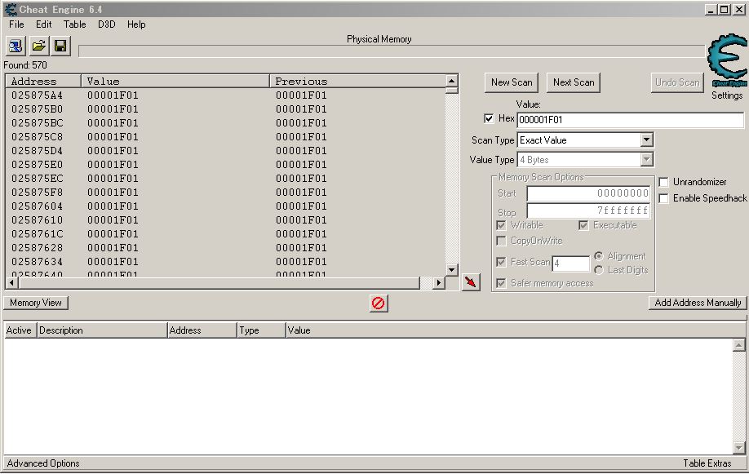The height and width of the screenshot is (474, 749).
Task: Click the floppy disk save icon
Action: click(60, 46)
